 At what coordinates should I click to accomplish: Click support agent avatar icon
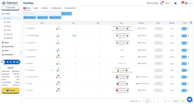tap(3, 62)
